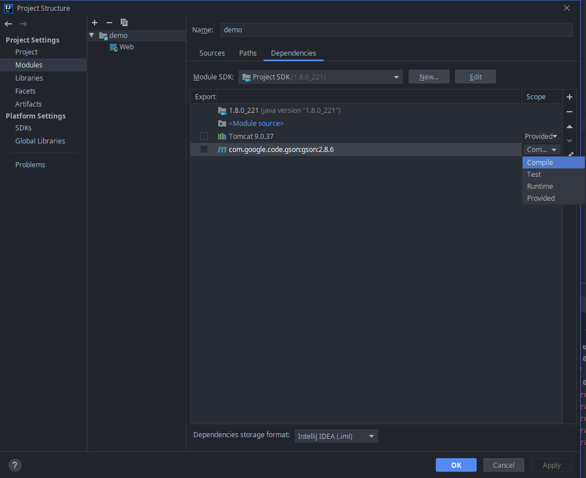Toggle export checkbox for Tomcat 9.0.37
This screenshot has width=586, height=478.
click(204, 137)
